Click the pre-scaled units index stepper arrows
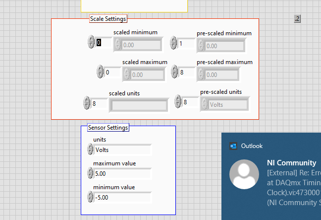 pos(179,102)
